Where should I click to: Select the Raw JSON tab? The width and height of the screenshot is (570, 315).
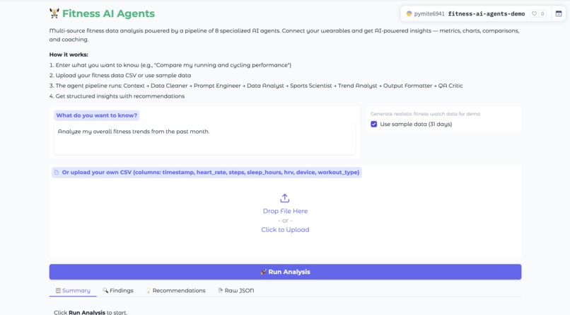click(x=236, y=290)
